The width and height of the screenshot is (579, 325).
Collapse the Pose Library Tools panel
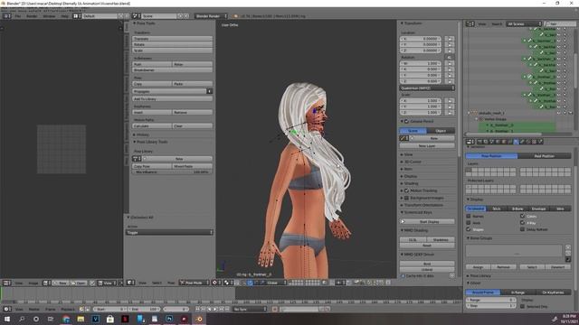[135, 142]
